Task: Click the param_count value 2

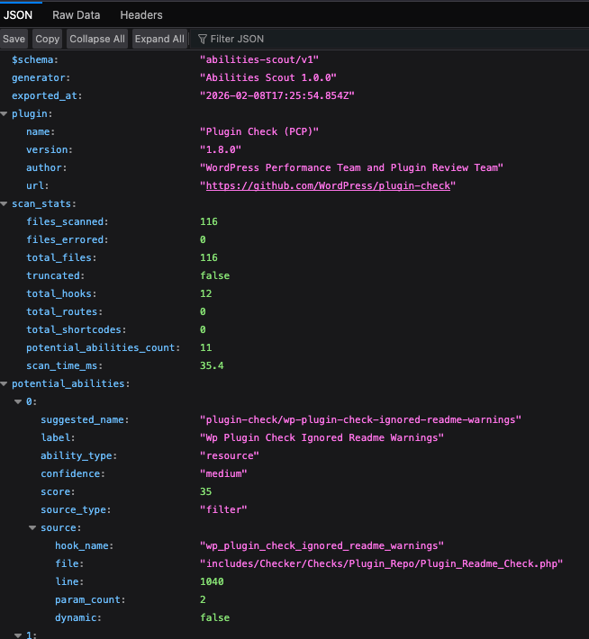Action: coord(203,599)
